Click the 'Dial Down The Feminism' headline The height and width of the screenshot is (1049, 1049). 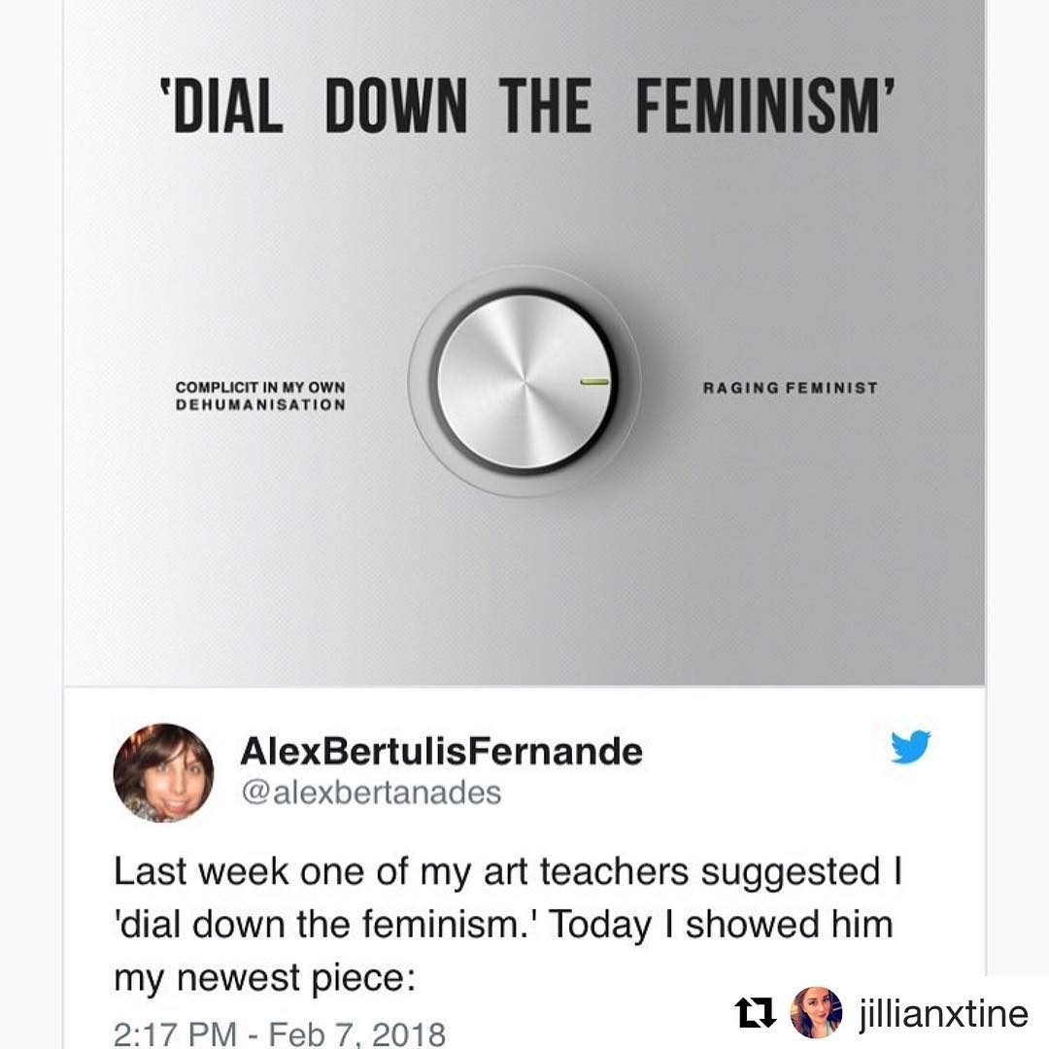(x=527, y=105)
